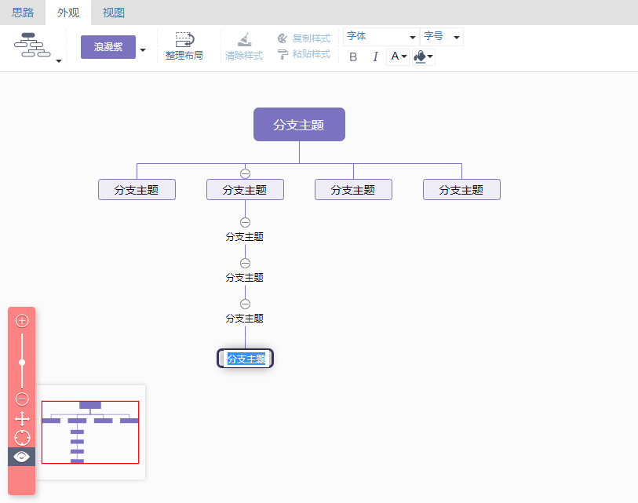Viewport: 638px width, 503px height.
Task: Click 复制样式 copy style
Action: 304,38
